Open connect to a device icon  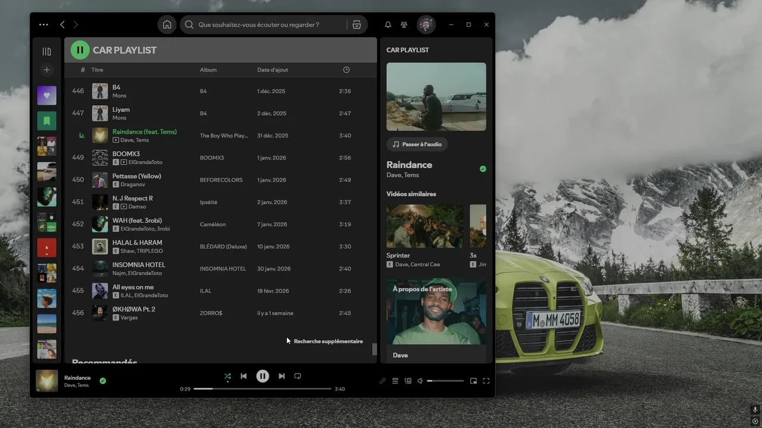[x=408, y=381]
